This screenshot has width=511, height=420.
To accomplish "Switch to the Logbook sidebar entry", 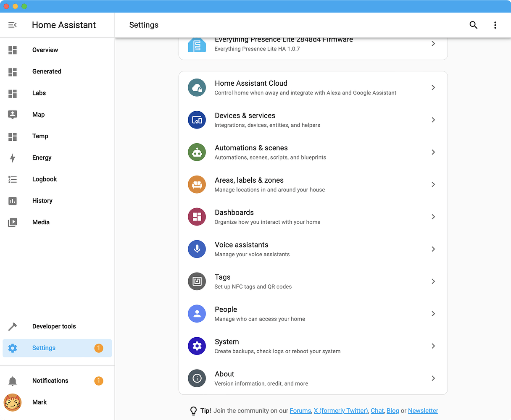I will [x=45, y=179].
